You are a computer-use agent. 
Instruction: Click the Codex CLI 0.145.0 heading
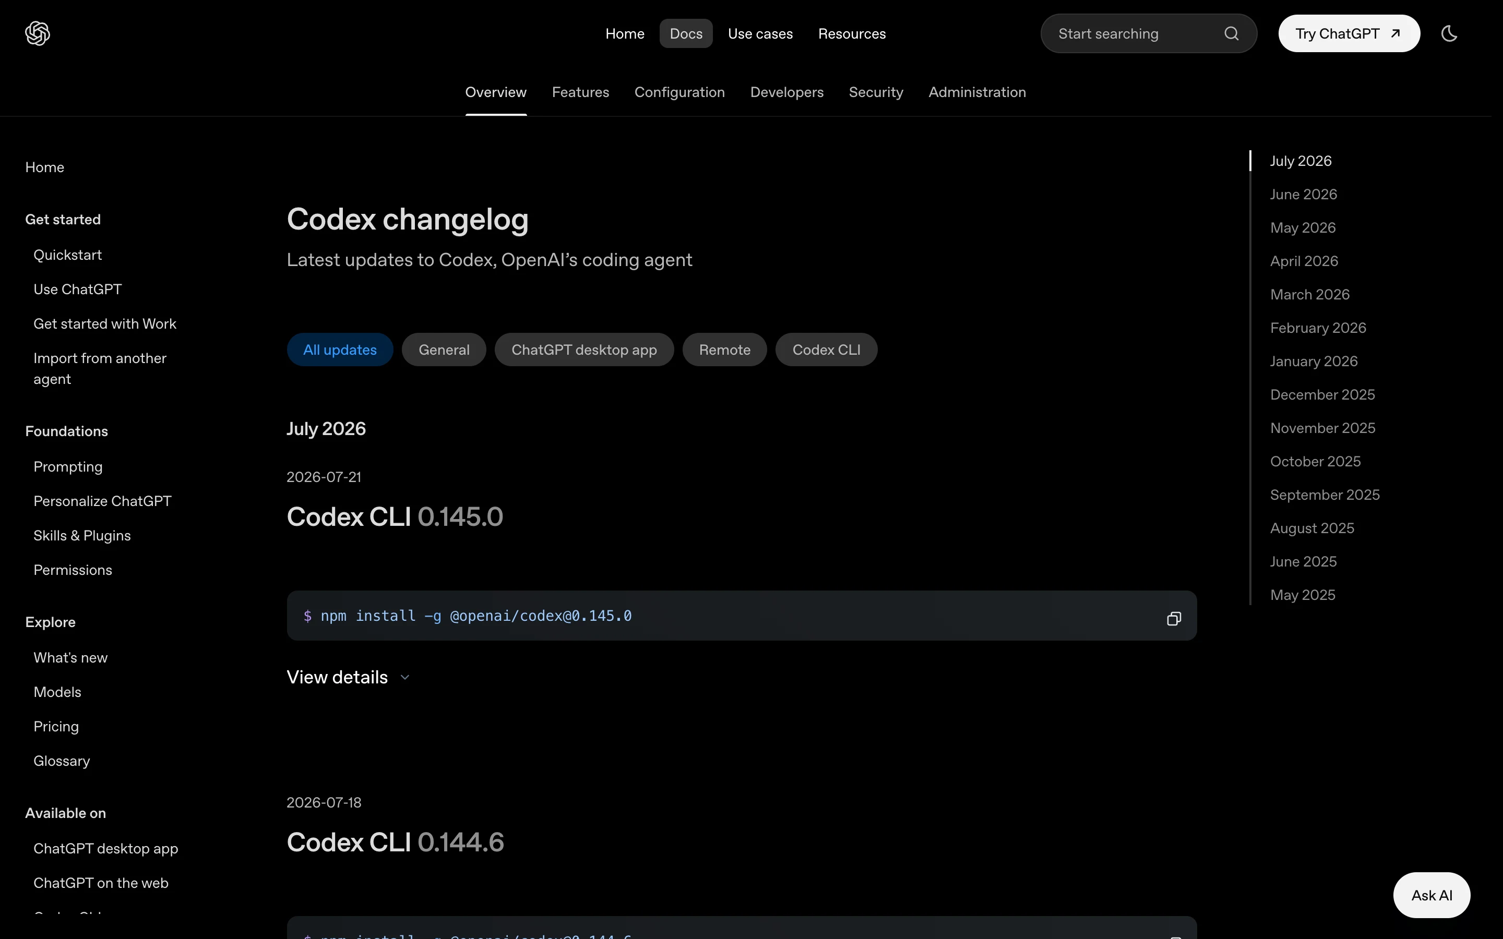395,516
